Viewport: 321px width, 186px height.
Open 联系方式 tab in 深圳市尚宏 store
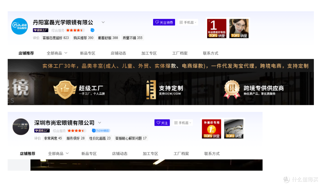212,154
